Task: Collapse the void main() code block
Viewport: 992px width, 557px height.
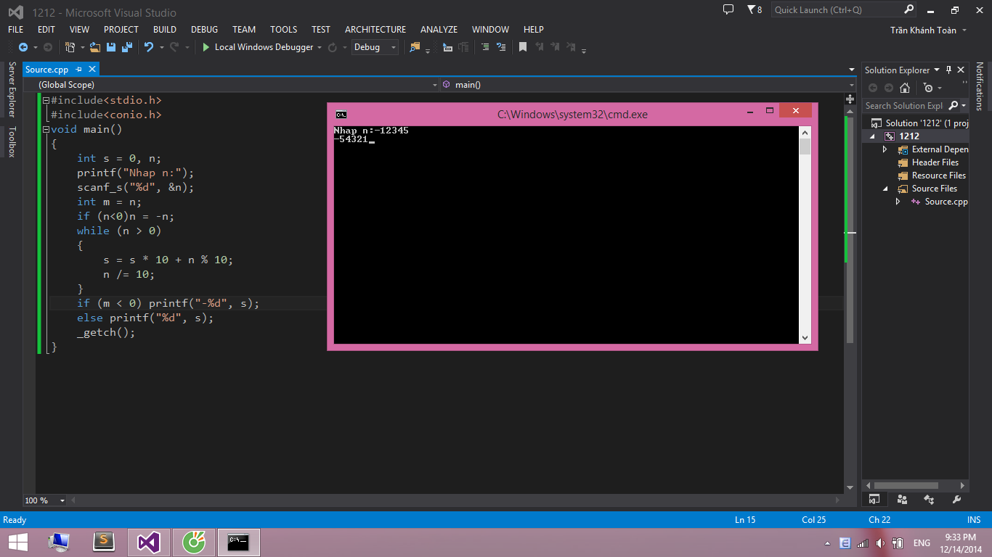Action: click(x=46, y=129)
